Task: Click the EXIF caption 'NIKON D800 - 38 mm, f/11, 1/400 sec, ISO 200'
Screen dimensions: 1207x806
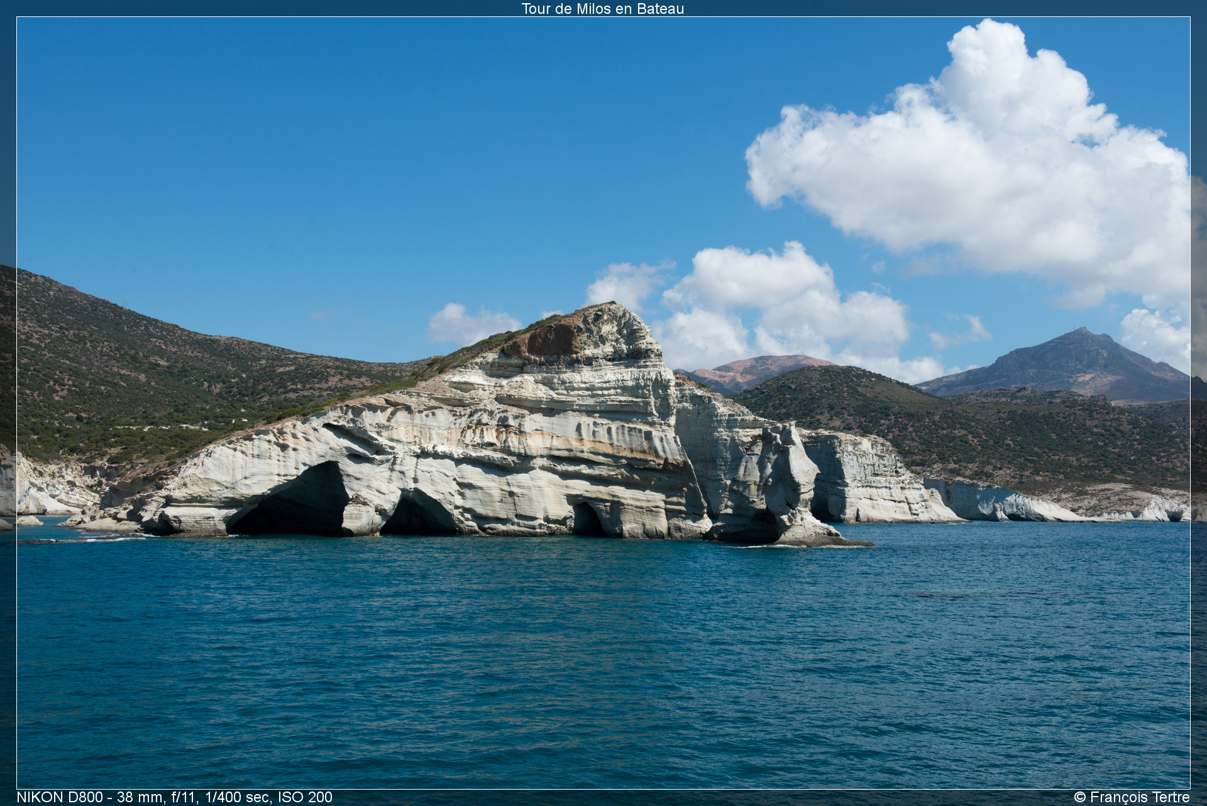Action: [x=174, y=797]
